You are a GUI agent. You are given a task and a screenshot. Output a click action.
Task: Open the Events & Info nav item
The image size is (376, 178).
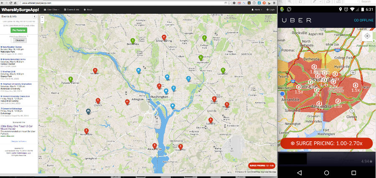pyautogui.click(x=71, y=10)
